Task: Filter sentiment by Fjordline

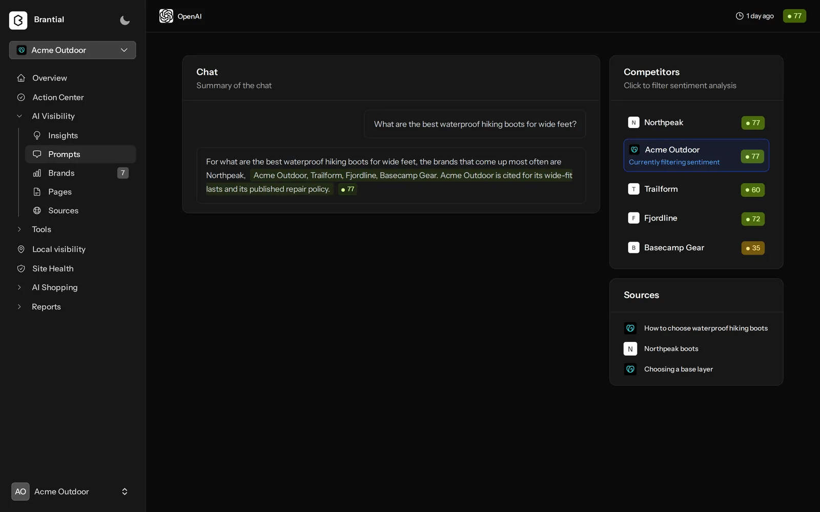Action: pos(696,219)
